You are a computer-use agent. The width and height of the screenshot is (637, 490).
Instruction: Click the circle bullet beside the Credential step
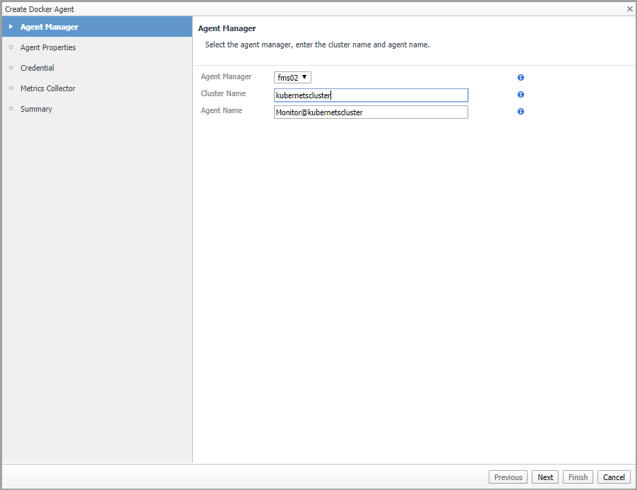[11, 68]
